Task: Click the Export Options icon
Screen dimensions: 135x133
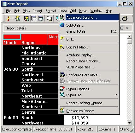Action: (x=62, y=89)
